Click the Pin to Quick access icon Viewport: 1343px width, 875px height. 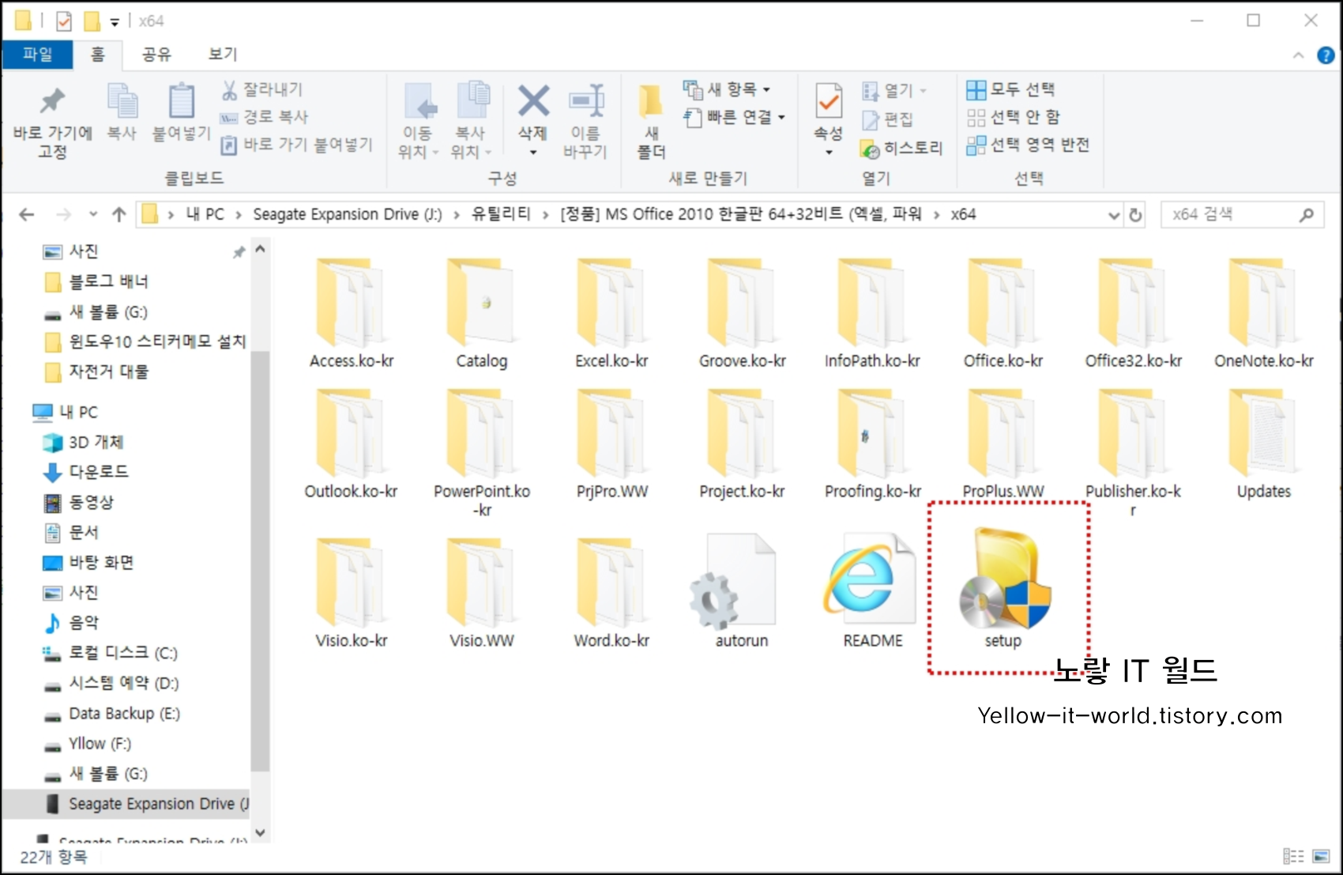pyautogui.click(x=52, y=101)
